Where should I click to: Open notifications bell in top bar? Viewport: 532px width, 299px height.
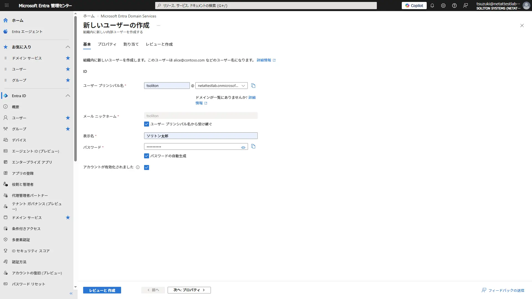pos(432,6)
